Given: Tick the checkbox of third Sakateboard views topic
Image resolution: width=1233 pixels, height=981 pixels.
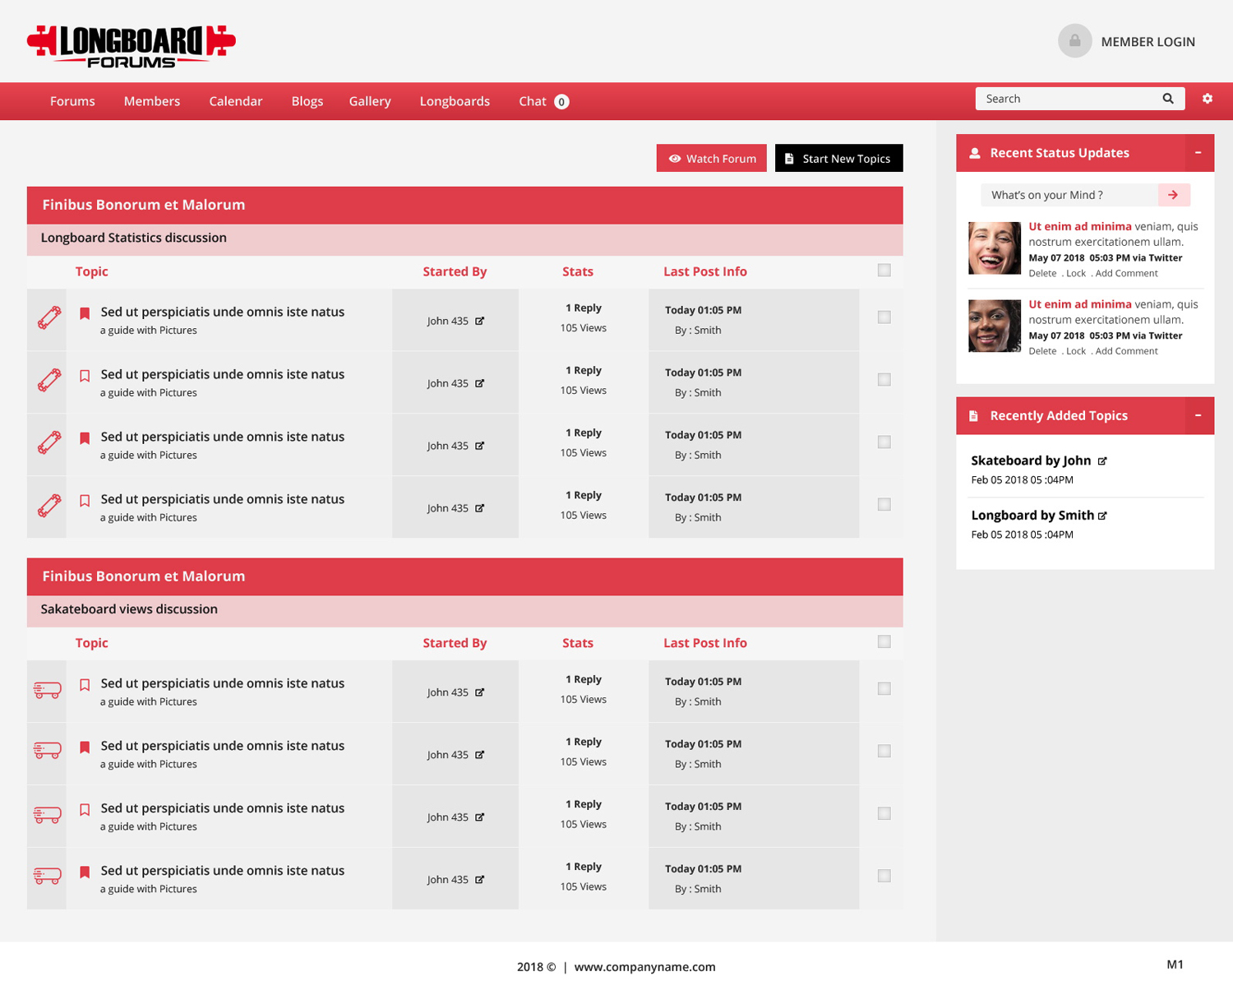Looking at the screenshot, I should (x=884, y=814).
